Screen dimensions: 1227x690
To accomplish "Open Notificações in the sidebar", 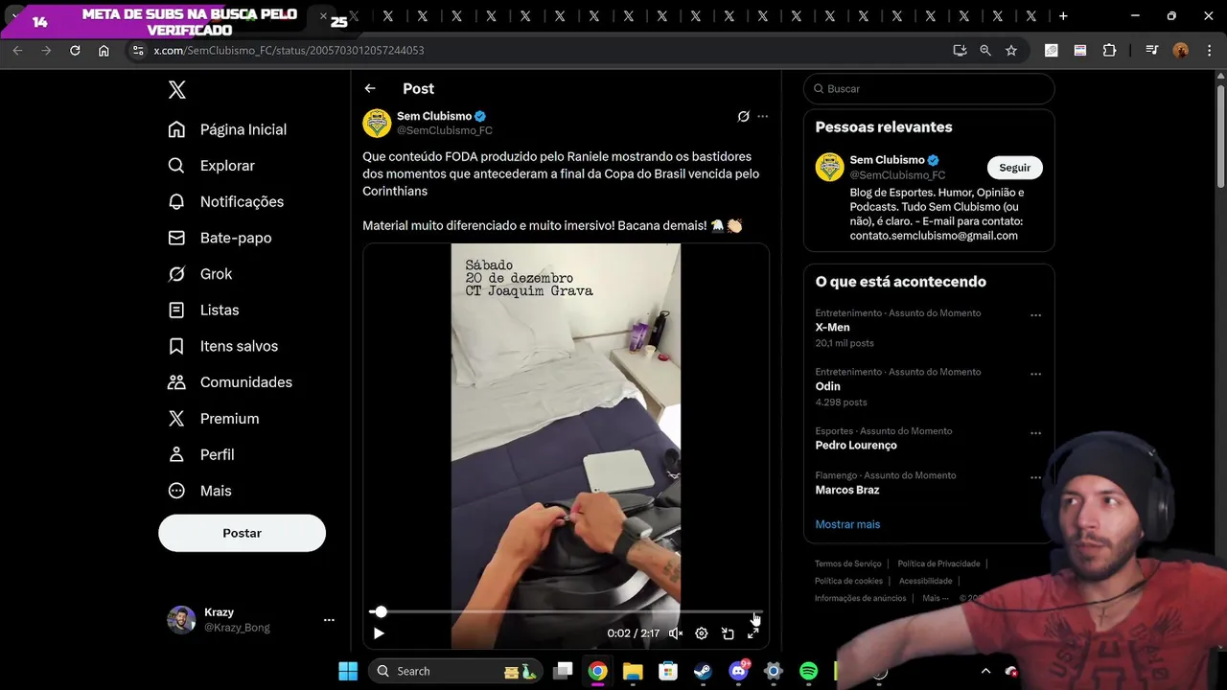I will click(x=226, y=201).
